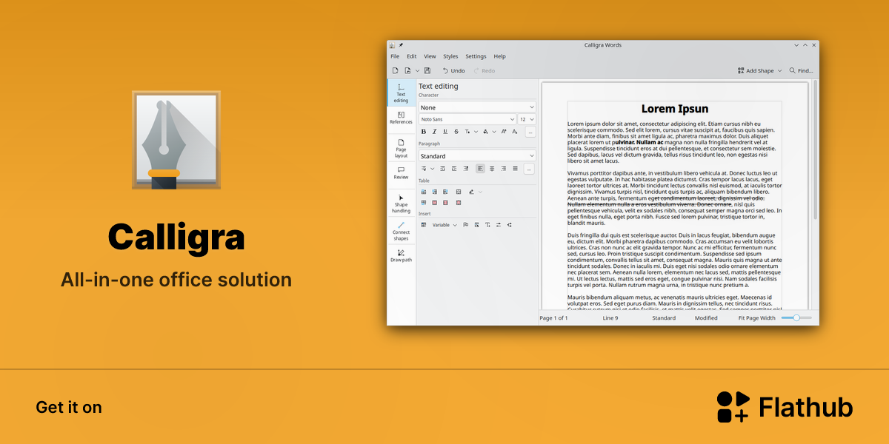Click the superscript icon

pos(504,132)
